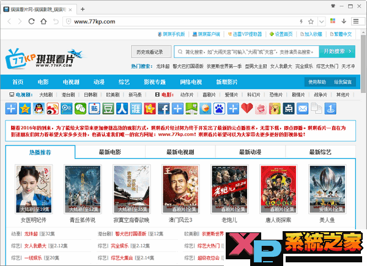Share to Baidu Tieba icon
367x266 pixels.
click(x=94, y=109)
